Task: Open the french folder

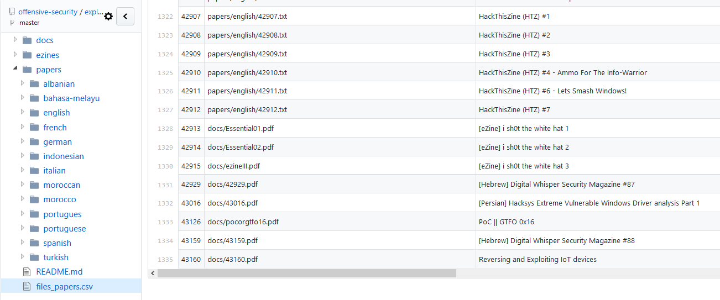Action: [55, 127]
